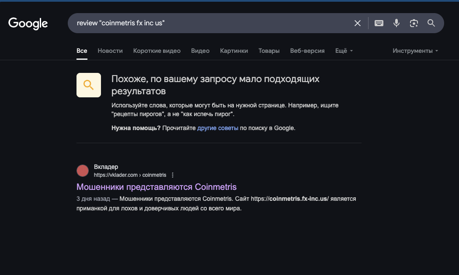The width and height of the screenshot is (459, 275).
Task: Click the https://vklader.com › coinmetris breadcrumb
Action: 130,175
